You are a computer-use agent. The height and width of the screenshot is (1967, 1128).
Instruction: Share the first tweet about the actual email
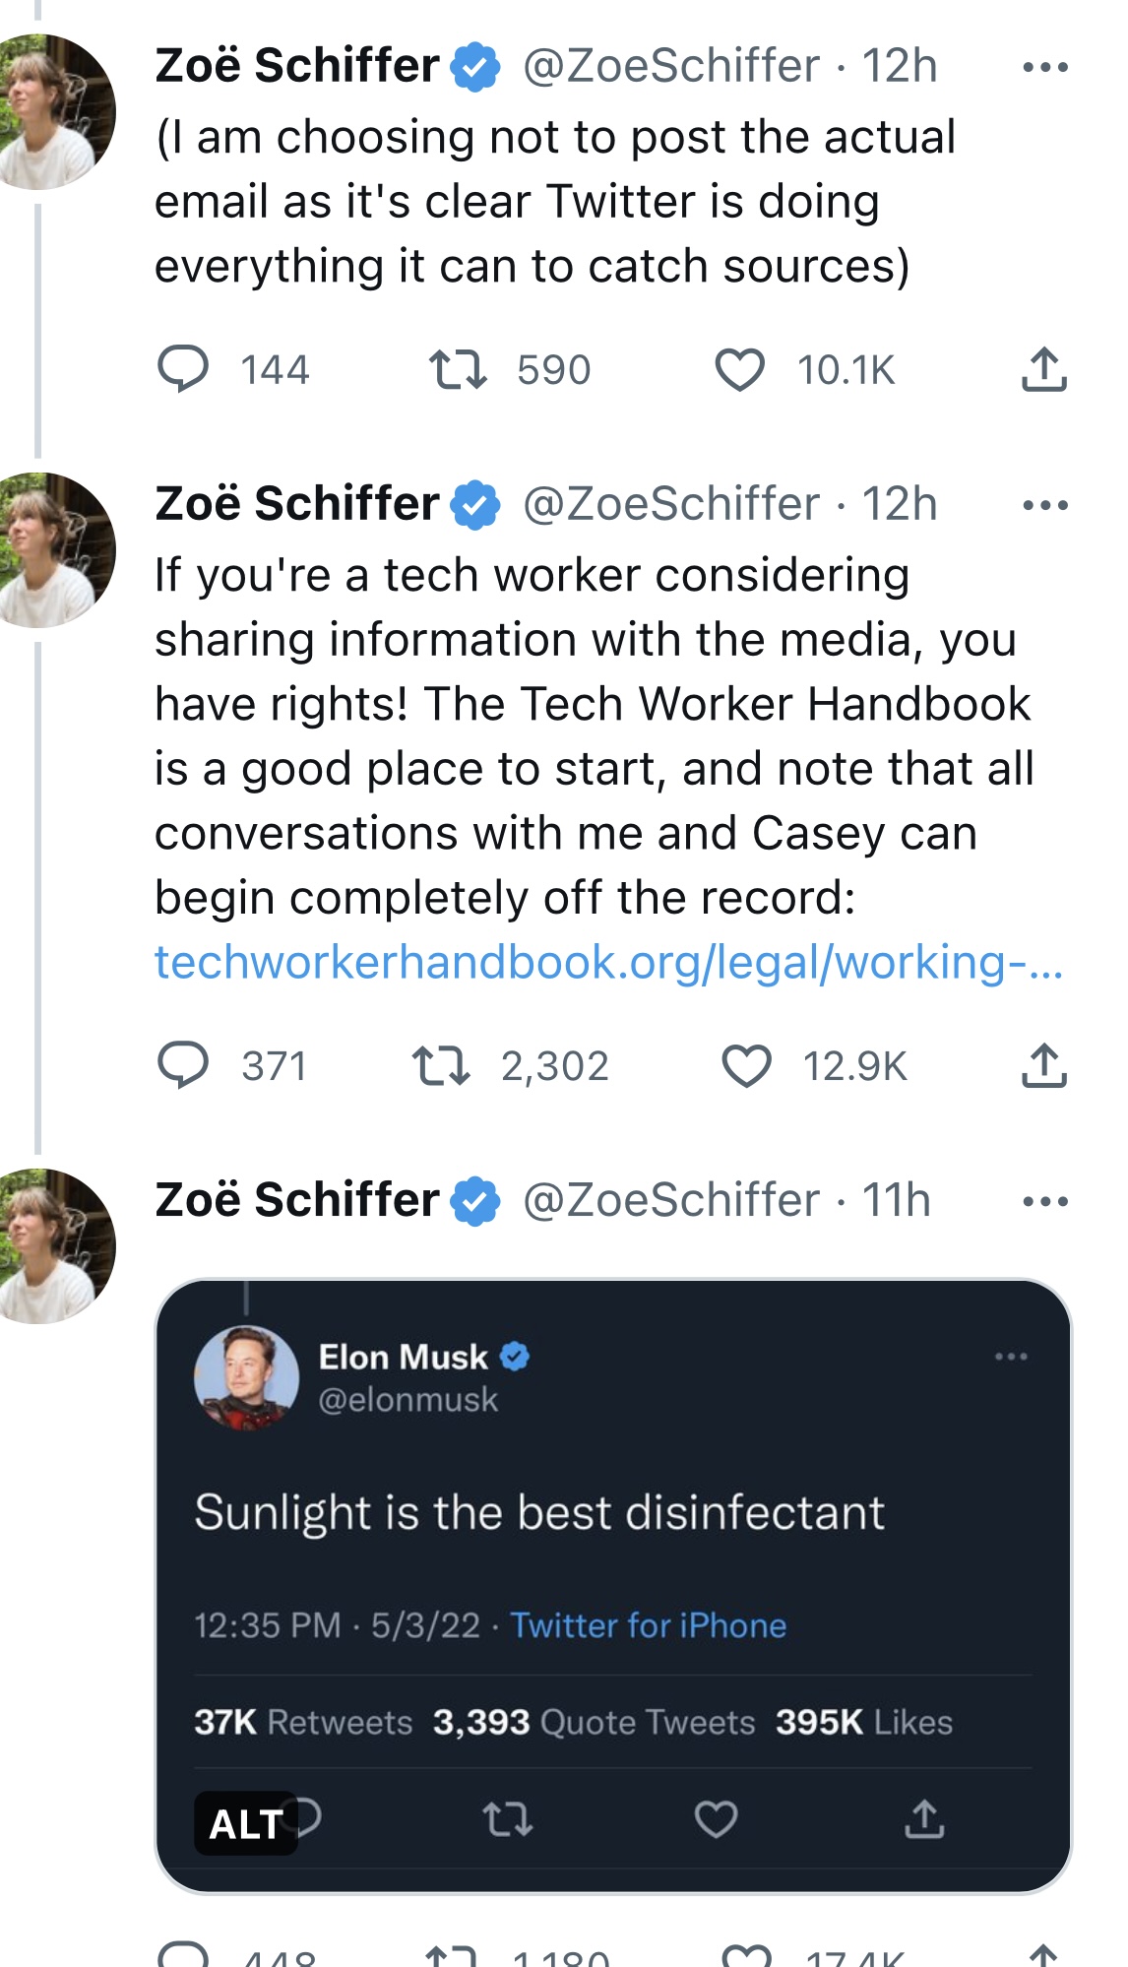click(1044, 370)
